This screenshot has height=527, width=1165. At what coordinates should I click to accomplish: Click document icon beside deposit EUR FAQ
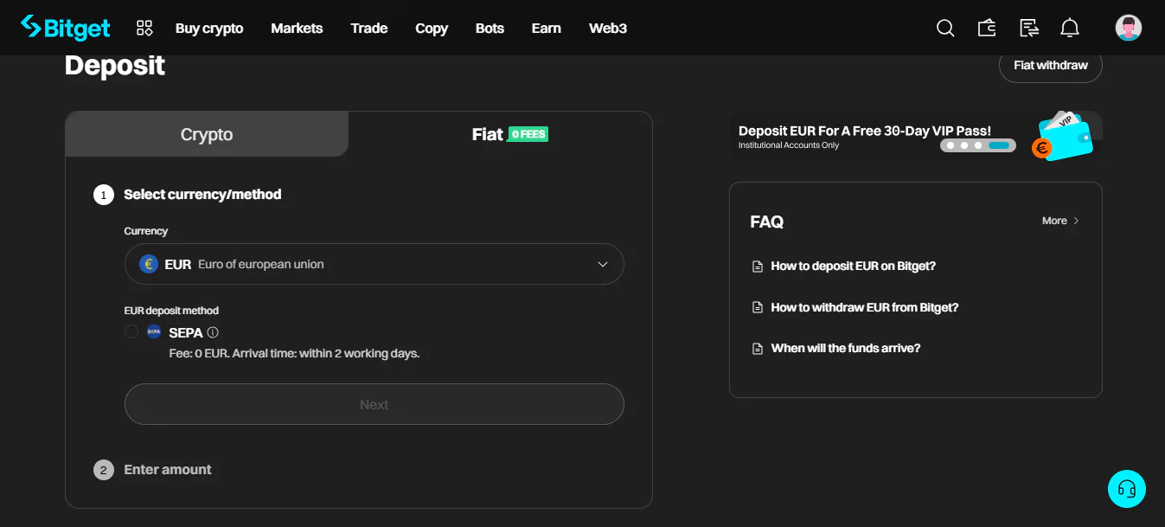tap(757, 267)
